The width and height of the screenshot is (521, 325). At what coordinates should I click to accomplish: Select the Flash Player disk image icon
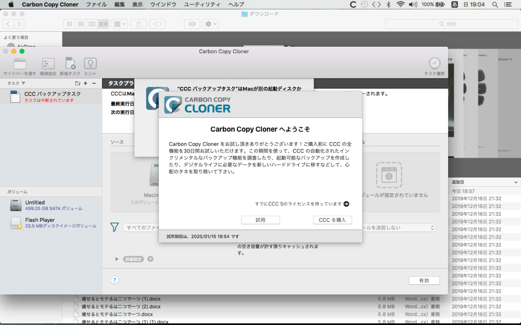(x=16, y=223)
